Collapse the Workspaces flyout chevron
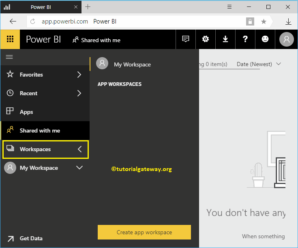The height and width of the screenshot is (248, 298). (79, 149)
